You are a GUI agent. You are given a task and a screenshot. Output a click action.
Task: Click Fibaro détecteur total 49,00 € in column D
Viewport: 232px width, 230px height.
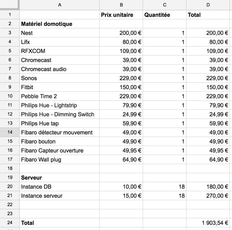coord(208,132)
